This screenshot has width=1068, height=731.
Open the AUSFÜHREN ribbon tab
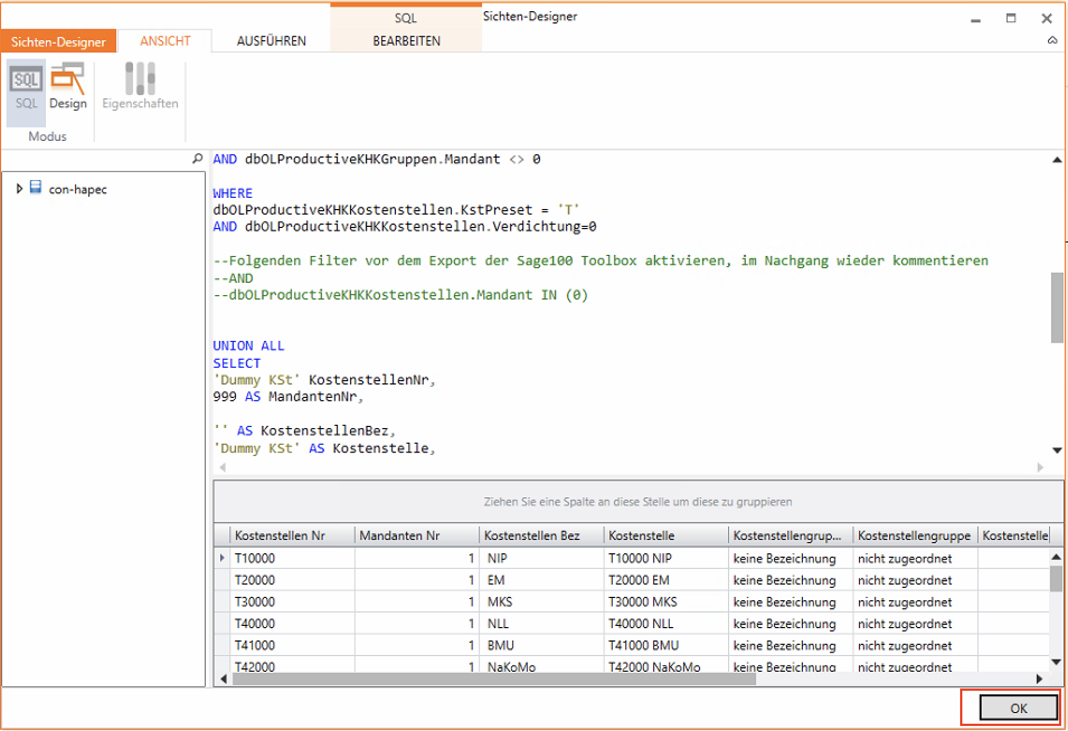(x=271, y=41)
